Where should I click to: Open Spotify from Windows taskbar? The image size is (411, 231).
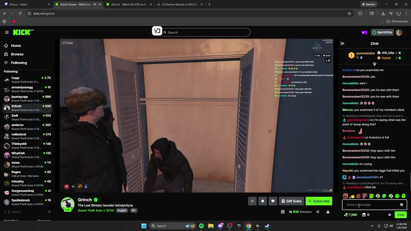click(x=201, y=226)
